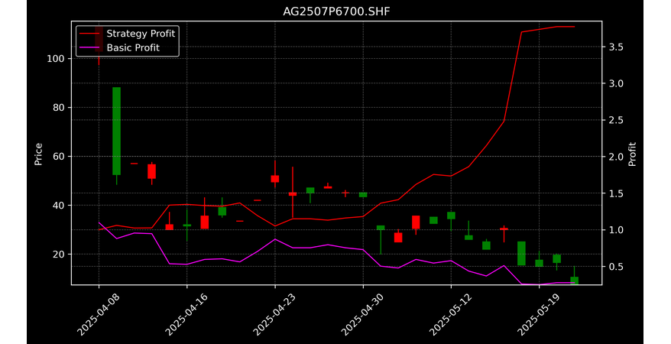Click the 40 tick on Price axis
671x344 pixels.
click(x=58, y=206)
